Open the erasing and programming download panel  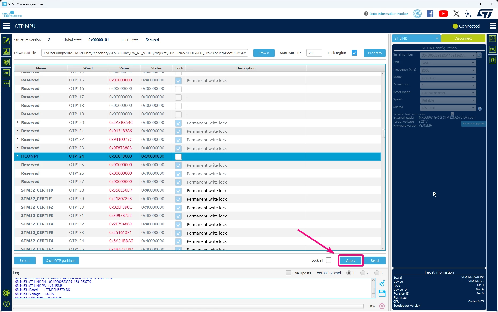click(6, 51)
